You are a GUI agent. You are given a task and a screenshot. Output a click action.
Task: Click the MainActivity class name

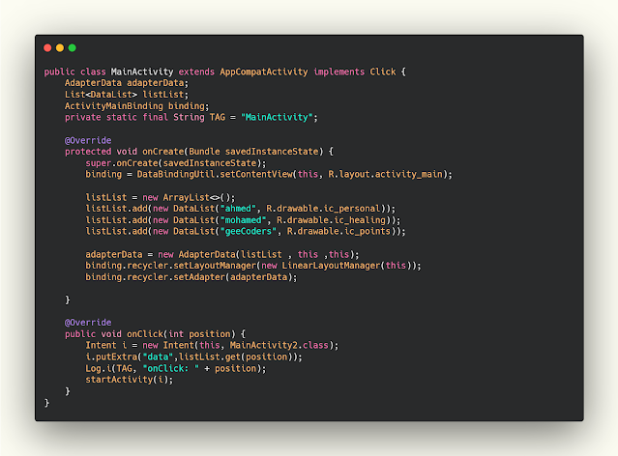click(x=142, y=71)
